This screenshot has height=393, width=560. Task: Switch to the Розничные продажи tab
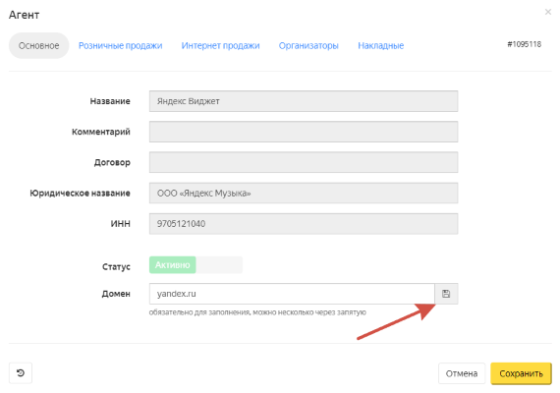[x=121, y=46]
